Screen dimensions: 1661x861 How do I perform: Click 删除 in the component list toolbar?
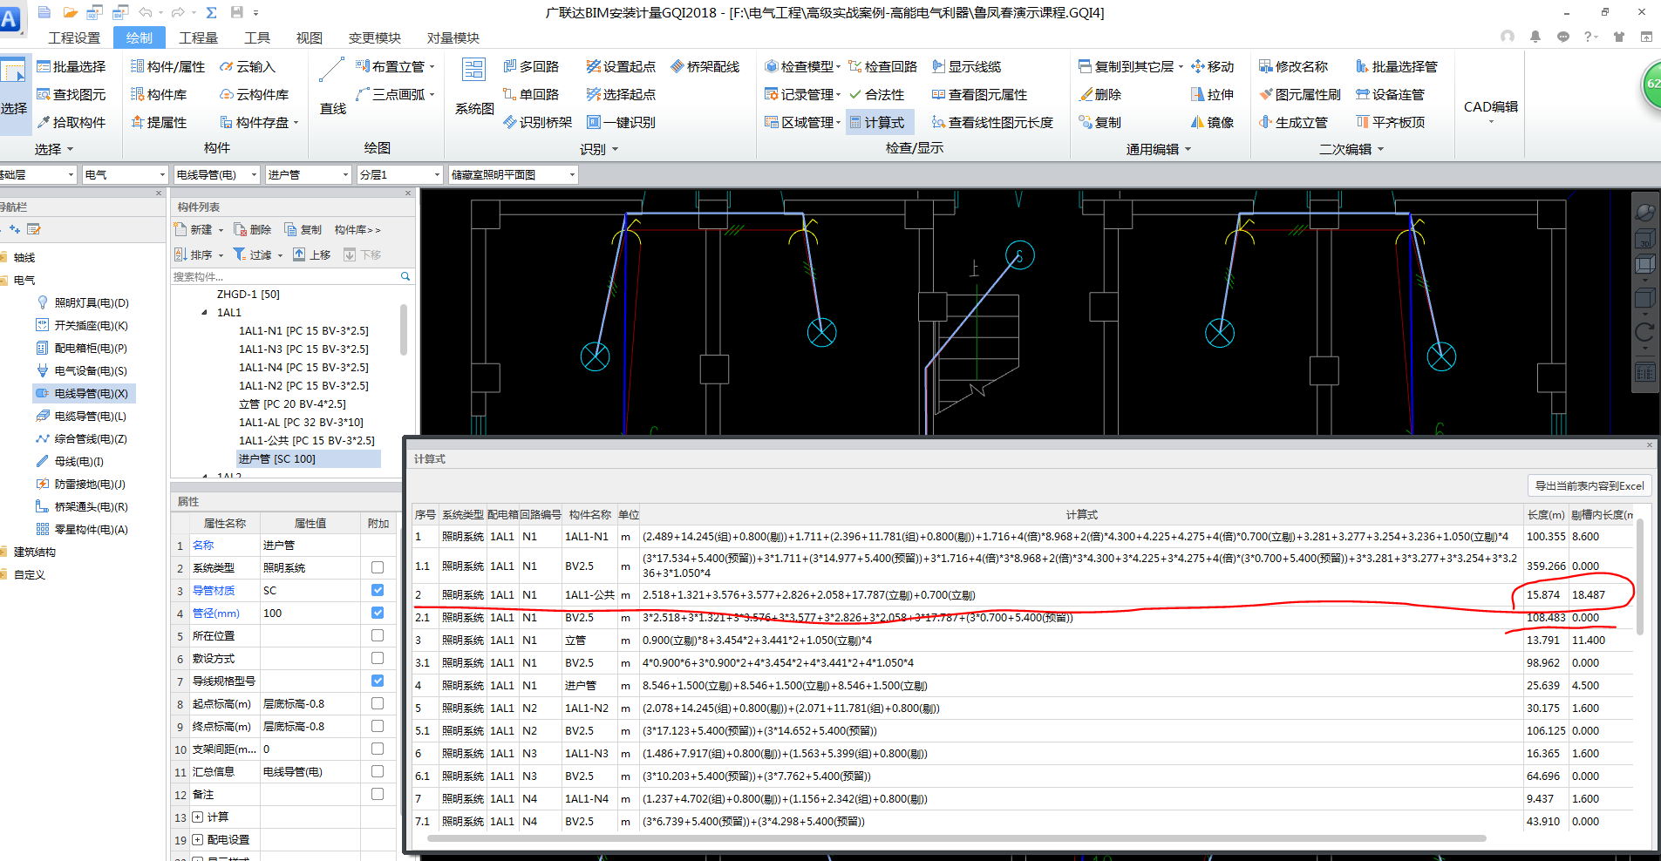253,229
